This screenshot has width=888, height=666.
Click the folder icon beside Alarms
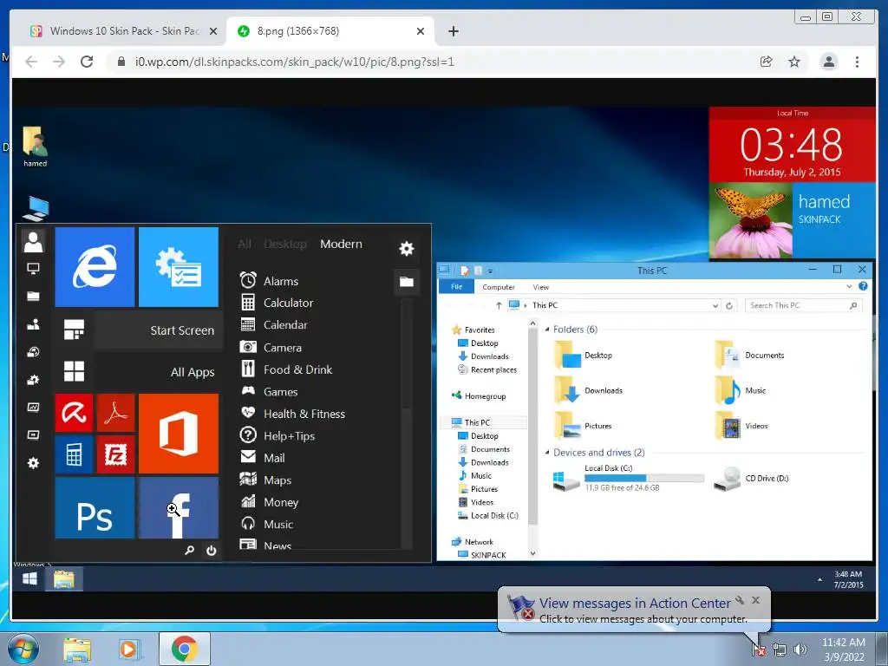(x=407, y=282)
